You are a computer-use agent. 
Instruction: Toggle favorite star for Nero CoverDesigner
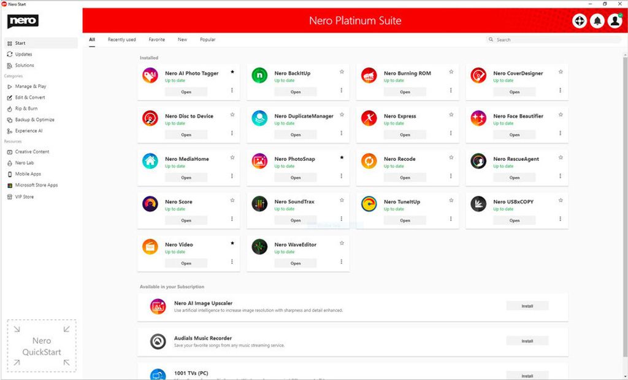click(561, 72)
